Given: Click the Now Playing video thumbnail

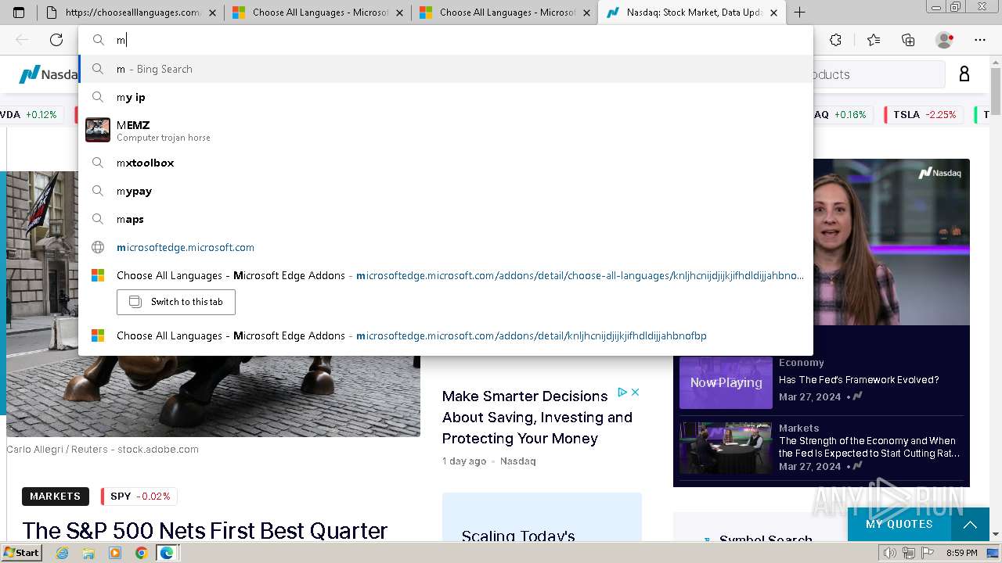Looking at the screenshot, I should point(726,382).
